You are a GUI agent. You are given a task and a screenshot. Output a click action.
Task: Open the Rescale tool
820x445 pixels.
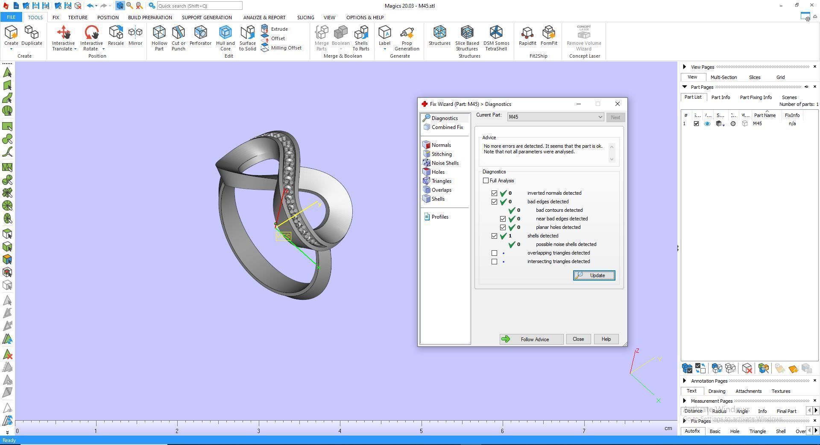[x=116, y=35]
